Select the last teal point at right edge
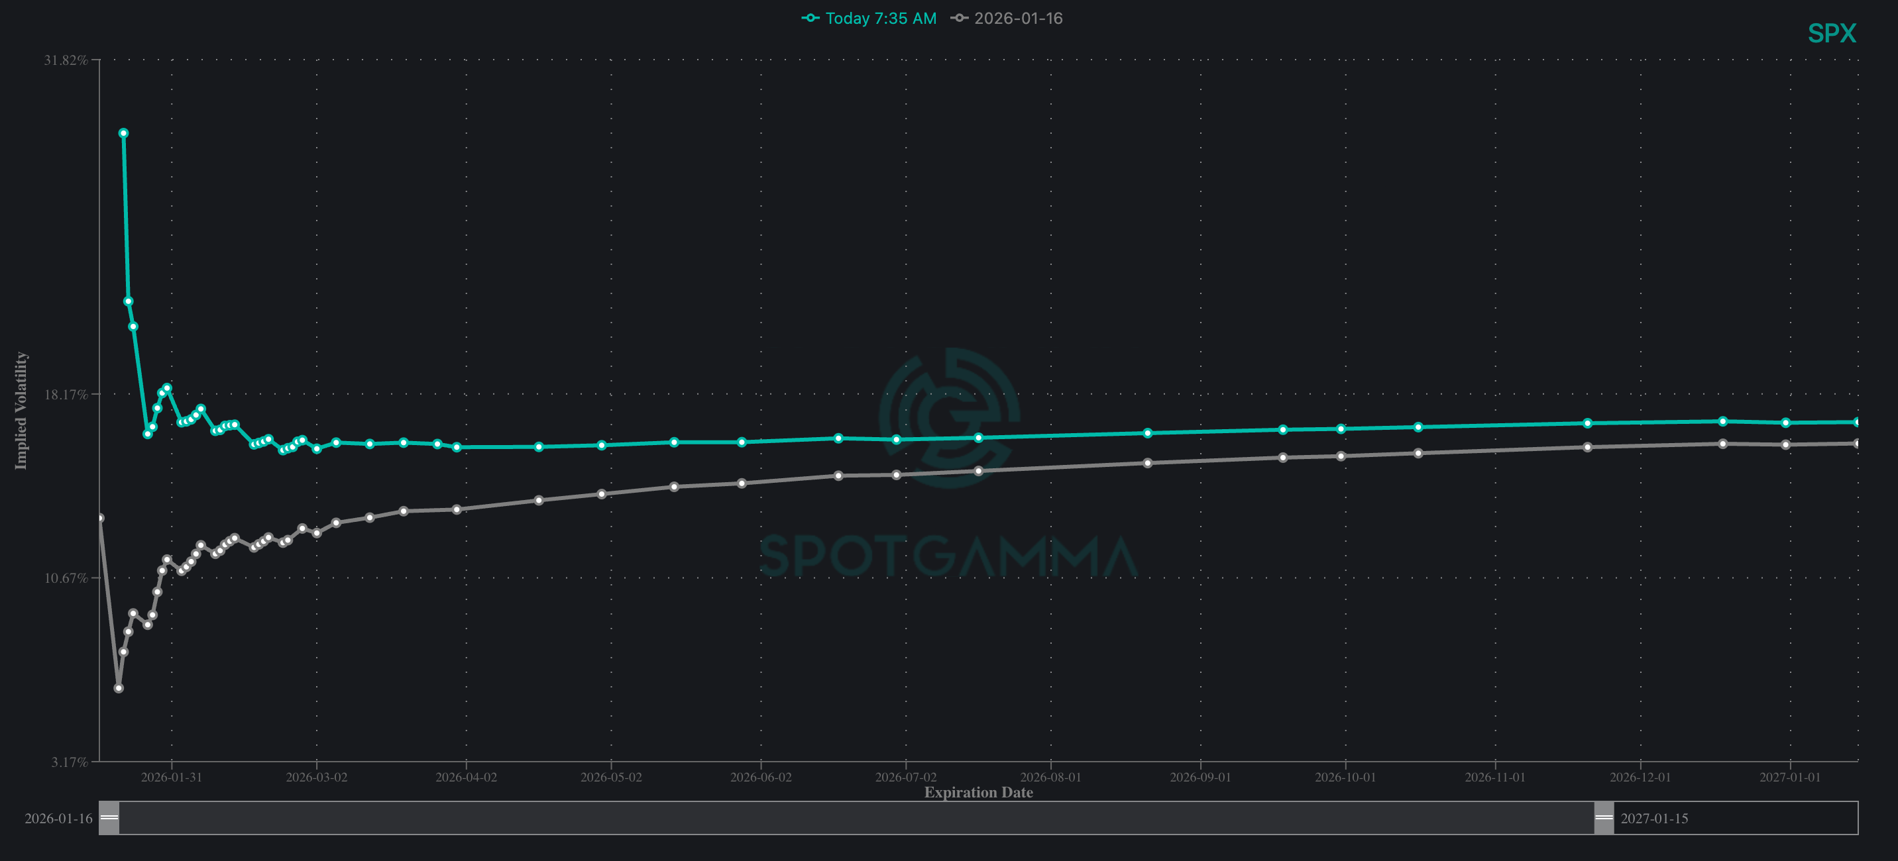Image resolution: width=1898 pixels, height=861 pixels. click(x=1857, y=422)
